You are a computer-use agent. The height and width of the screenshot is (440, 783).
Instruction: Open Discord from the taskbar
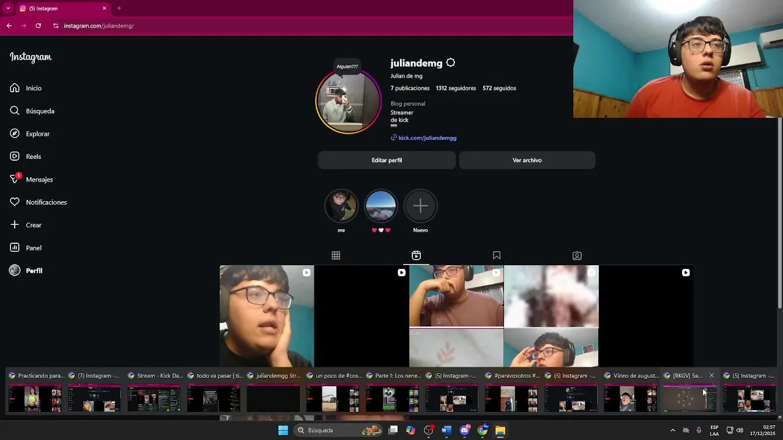pos(464,430)
